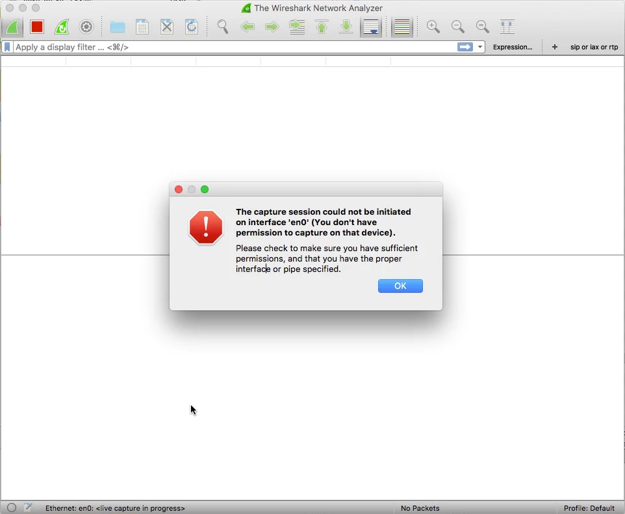Toggle auto-scroll during live capture

point(371,27)
